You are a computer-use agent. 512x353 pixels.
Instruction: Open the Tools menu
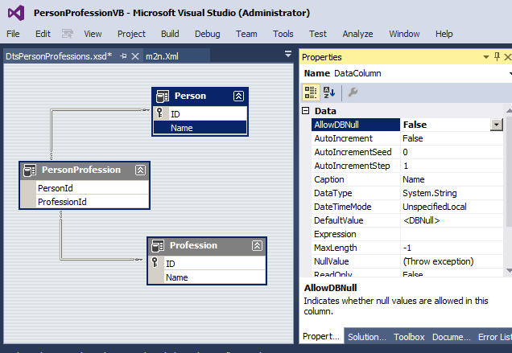click(x=283, y=34)
